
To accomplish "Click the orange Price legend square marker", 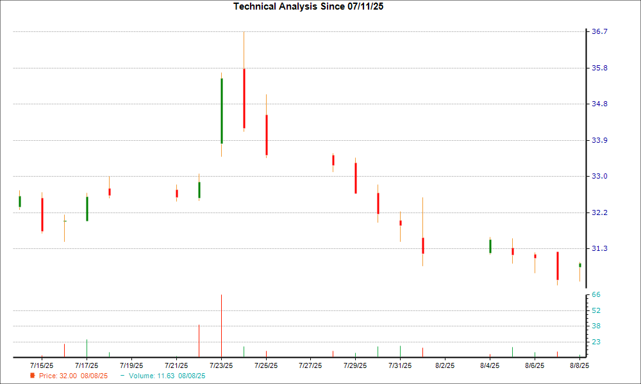I will click(x=32, y=376).
